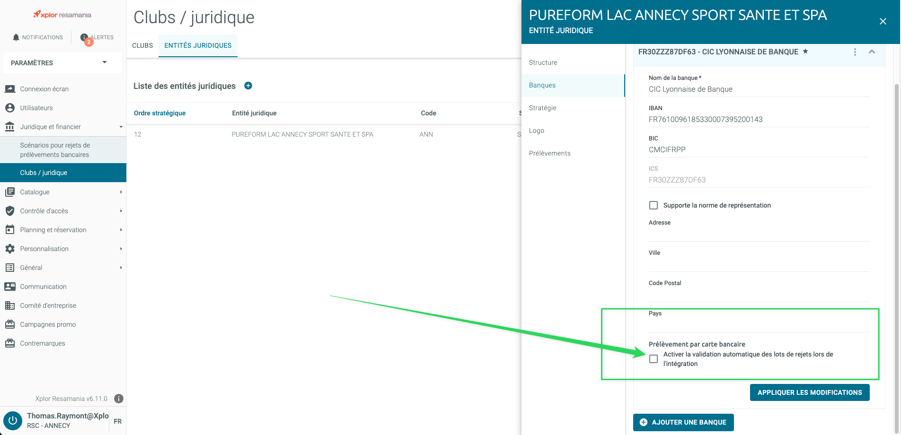Click into the Pays field

(759, 325)
